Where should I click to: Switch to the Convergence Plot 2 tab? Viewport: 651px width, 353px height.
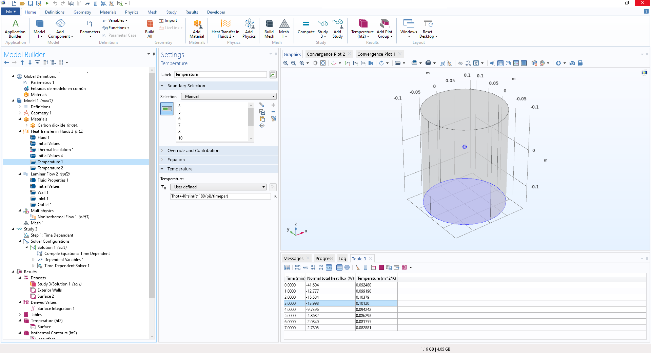tap(325, 54)
